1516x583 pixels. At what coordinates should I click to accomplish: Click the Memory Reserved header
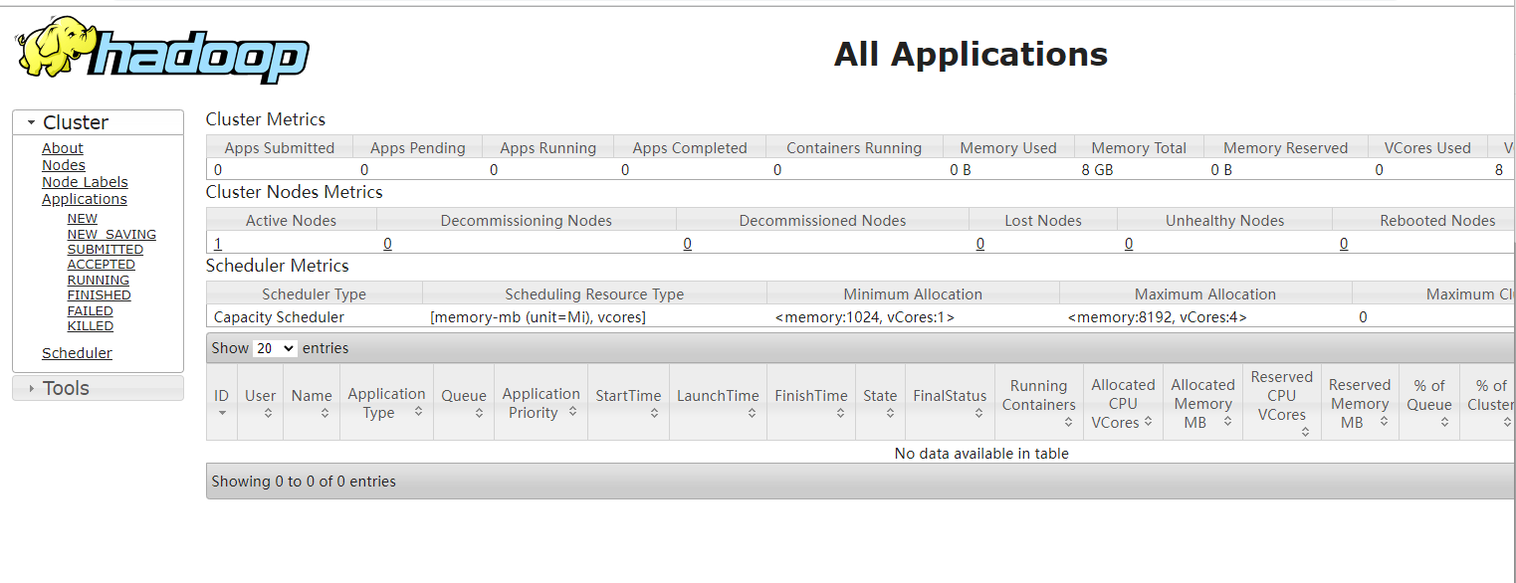point(1285,148)
